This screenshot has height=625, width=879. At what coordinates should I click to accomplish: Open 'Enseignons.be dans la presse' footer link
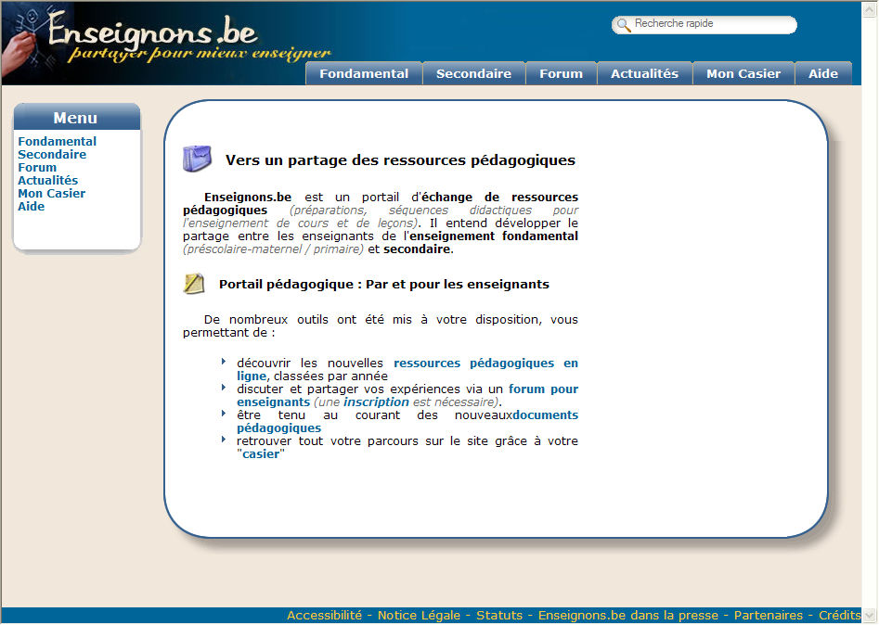[x=627, y=615]
